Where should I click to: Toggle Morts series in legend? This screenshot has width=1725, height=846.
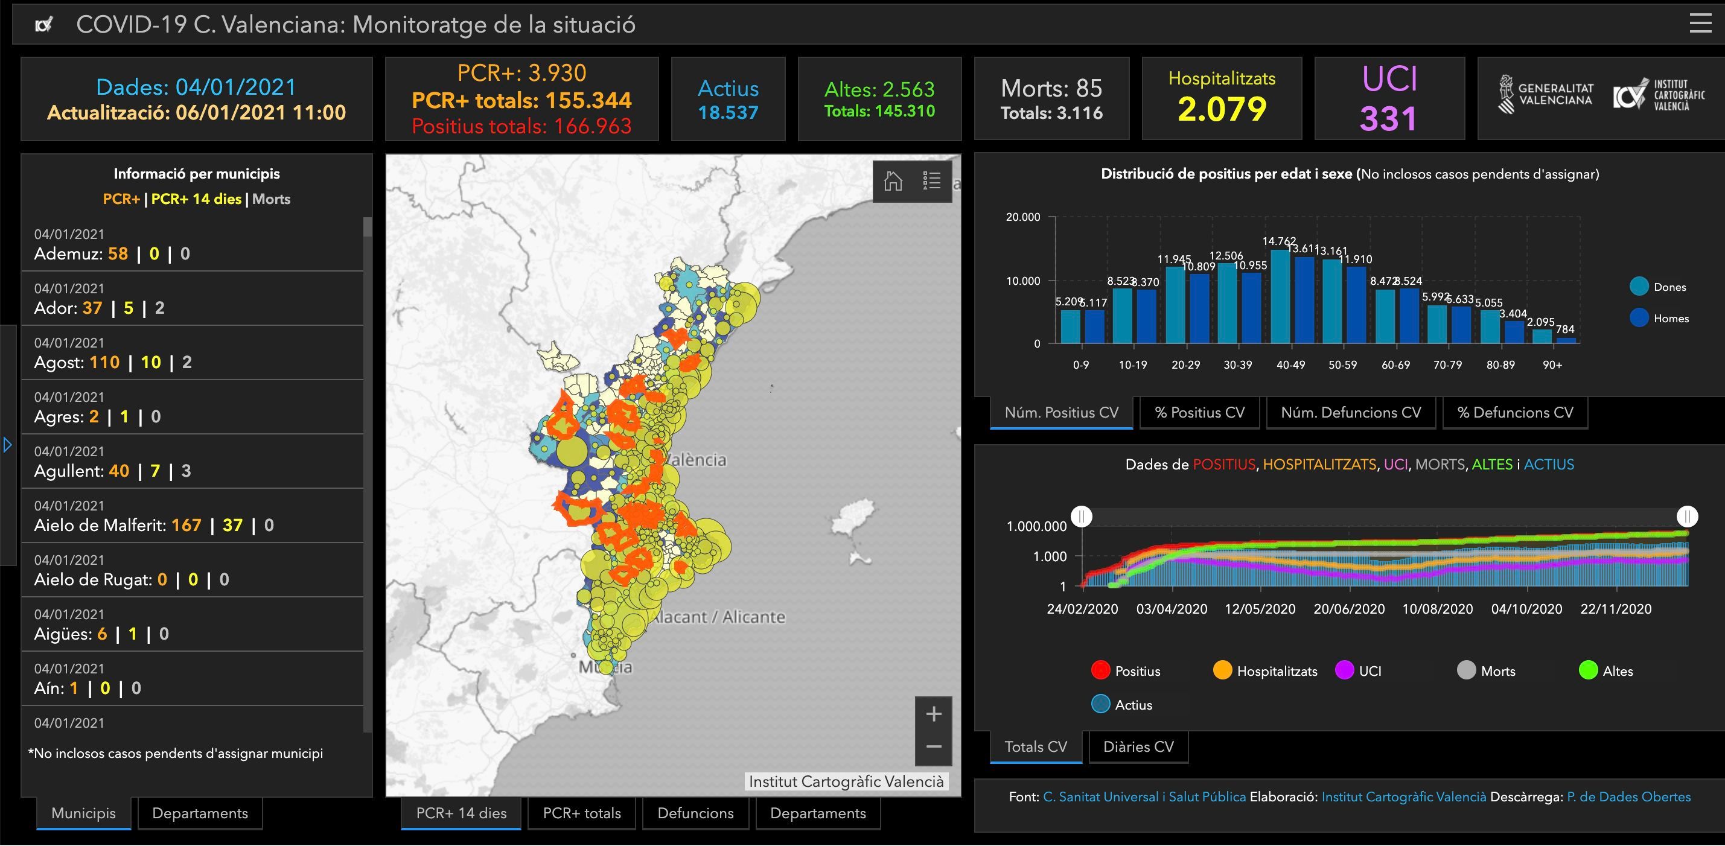pos(1486,670)
